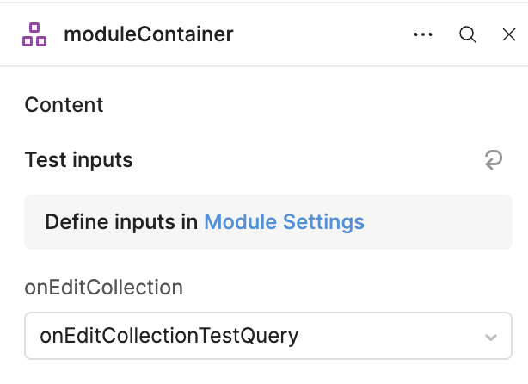The image size is (528, 384).
Task: Click the word 'Module' in blue link
Action: 242,222
